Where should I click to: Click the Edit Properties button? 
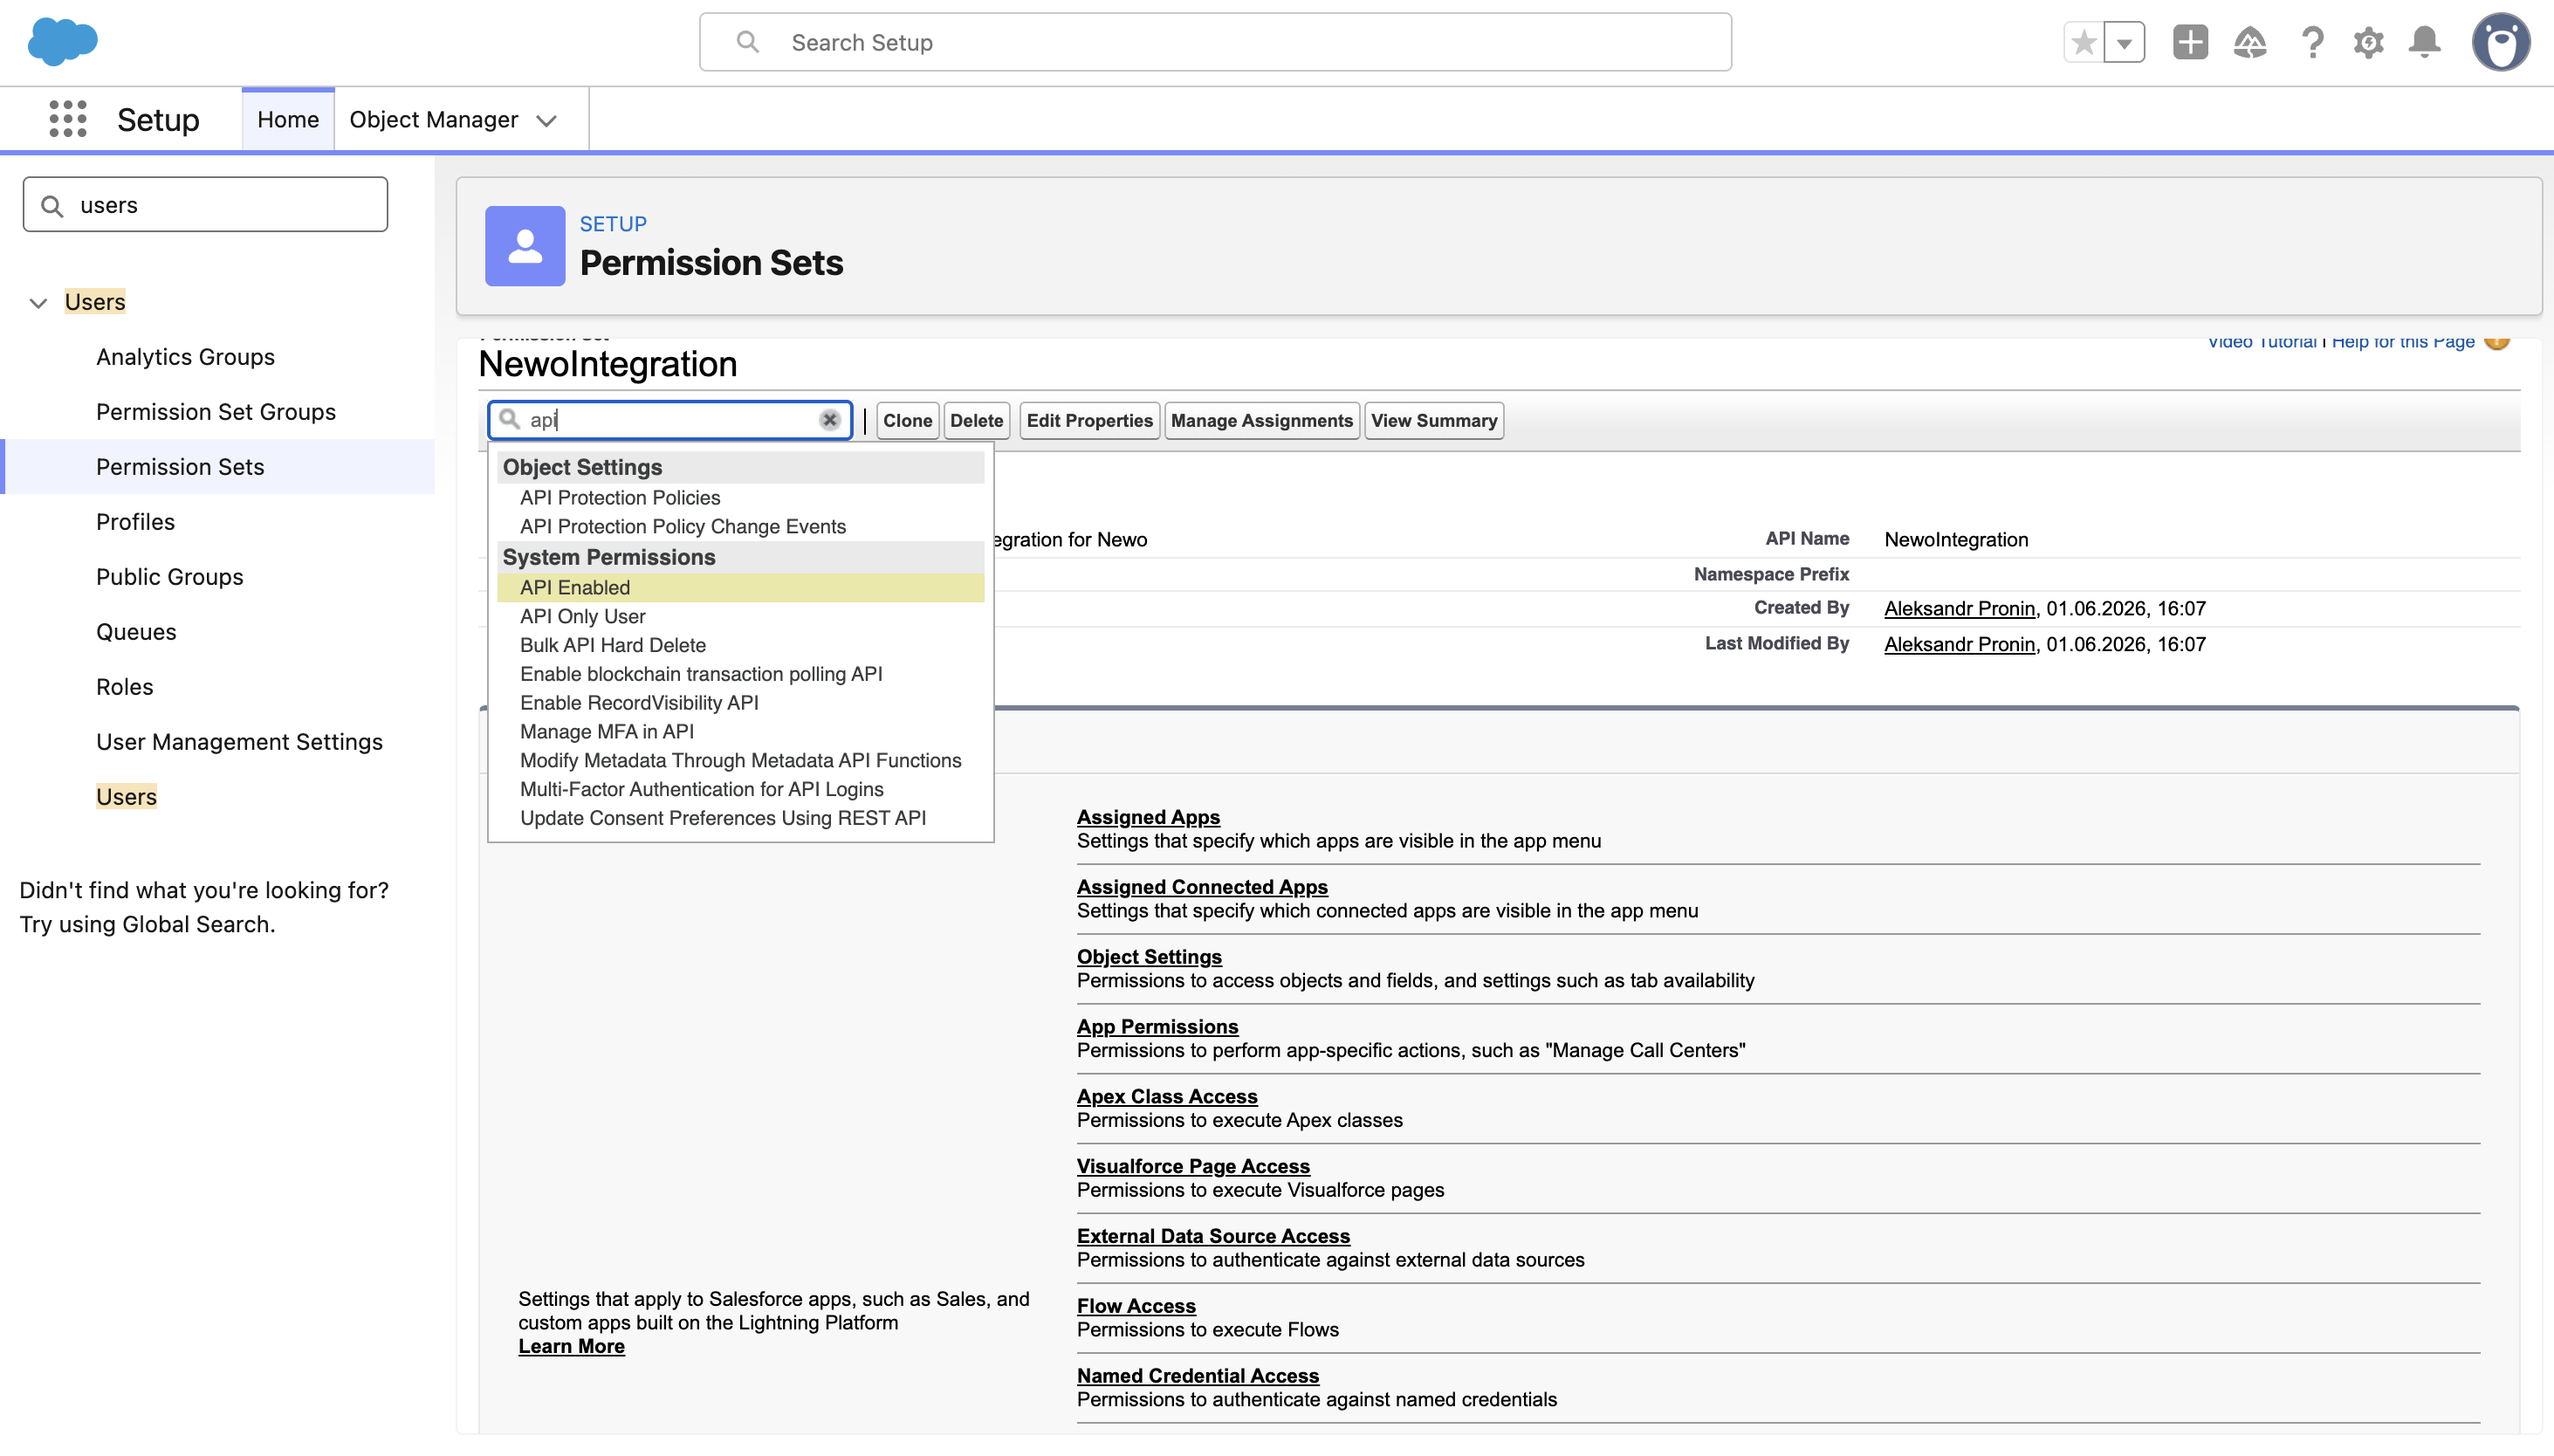tap(1089, 421)
